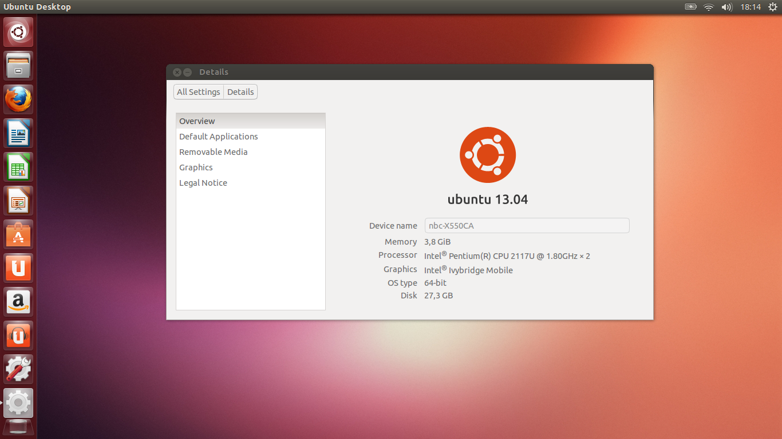The height and width of the screenshot is (439, 782).
Task: Open Amazon launcher icon
Action: click(x=18, y=302)
